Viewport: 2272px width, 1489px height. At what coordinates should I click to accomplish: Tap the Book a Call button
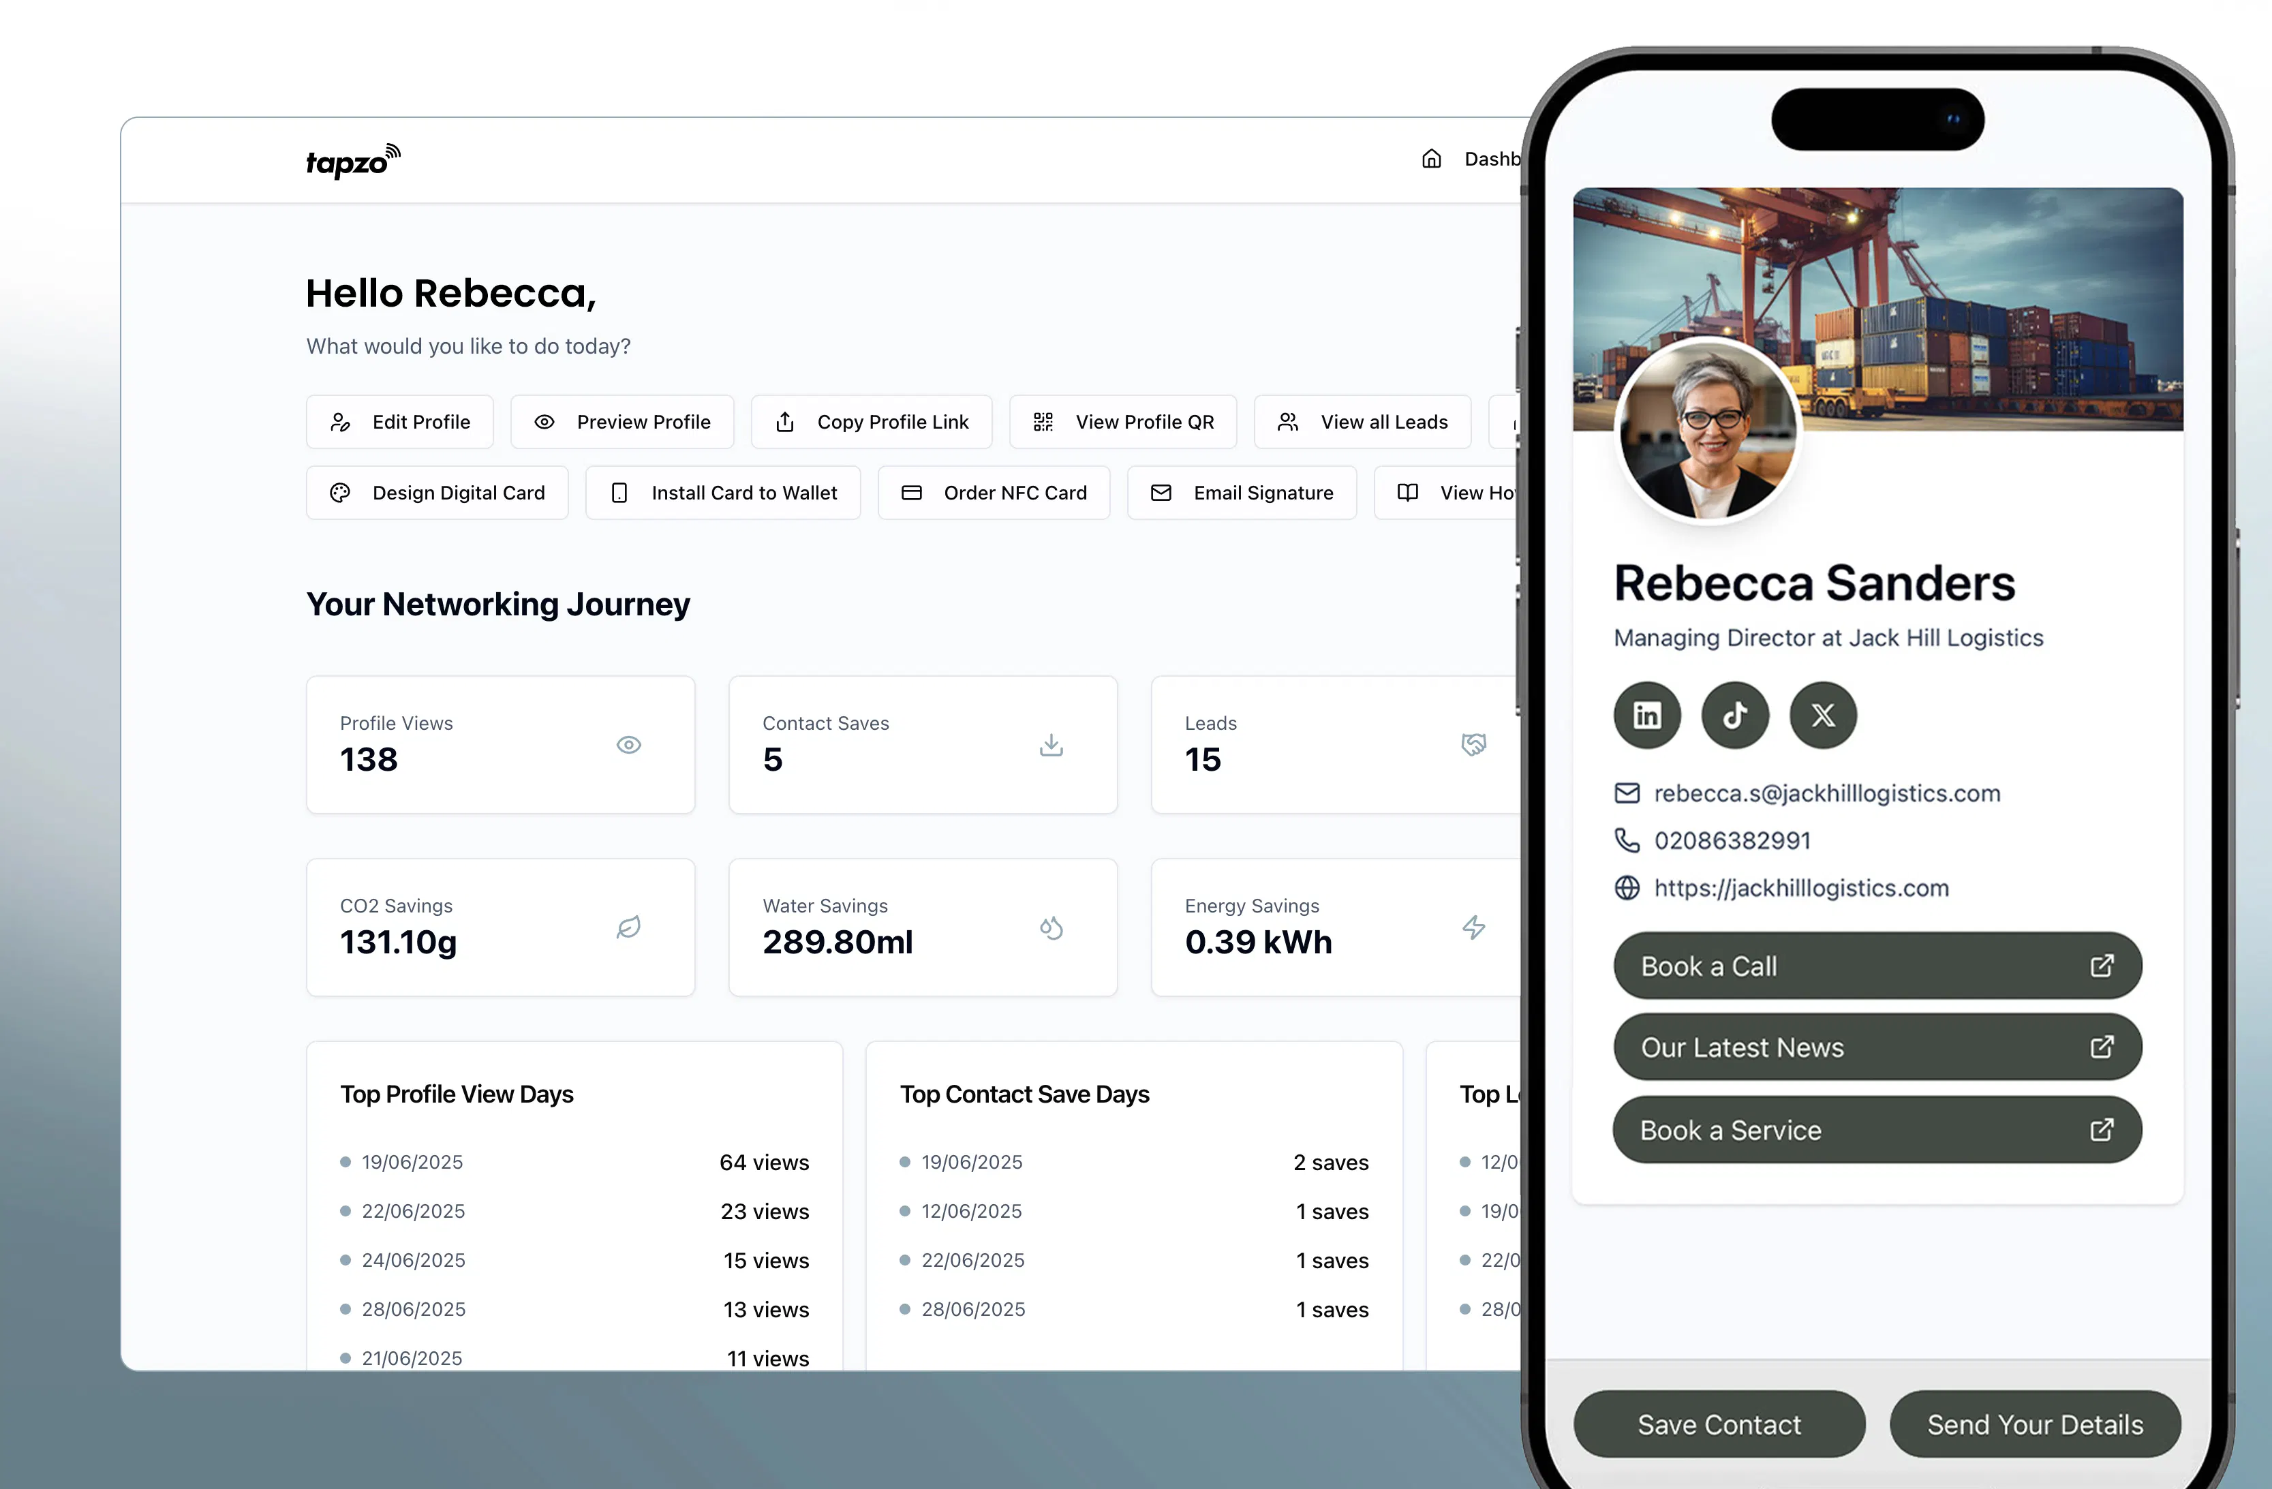click(1877, 966)
